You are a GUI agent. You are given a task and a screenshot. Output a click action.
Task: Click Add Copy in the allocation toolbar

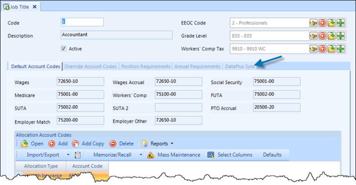[x=88, y=144]
